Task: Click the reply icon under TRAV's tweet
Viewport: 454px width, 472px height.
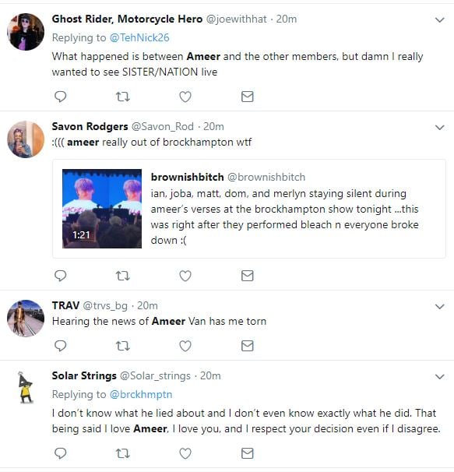Action: pos(60,346)
